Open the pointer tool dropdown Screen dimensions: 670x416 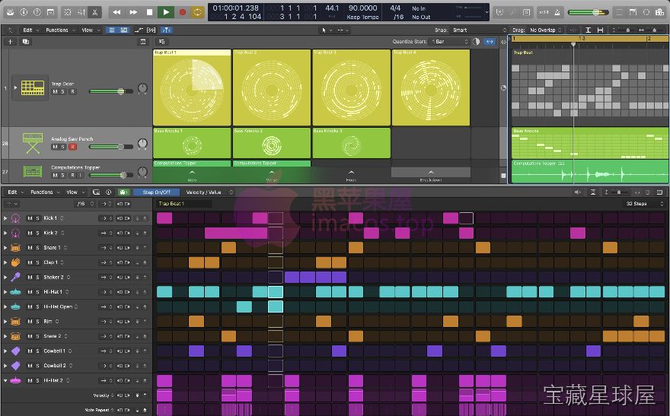(326, 30)
